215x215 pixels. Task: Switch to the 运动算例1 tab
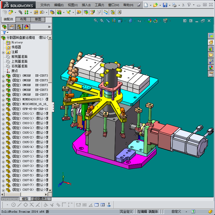coord(41,199)
